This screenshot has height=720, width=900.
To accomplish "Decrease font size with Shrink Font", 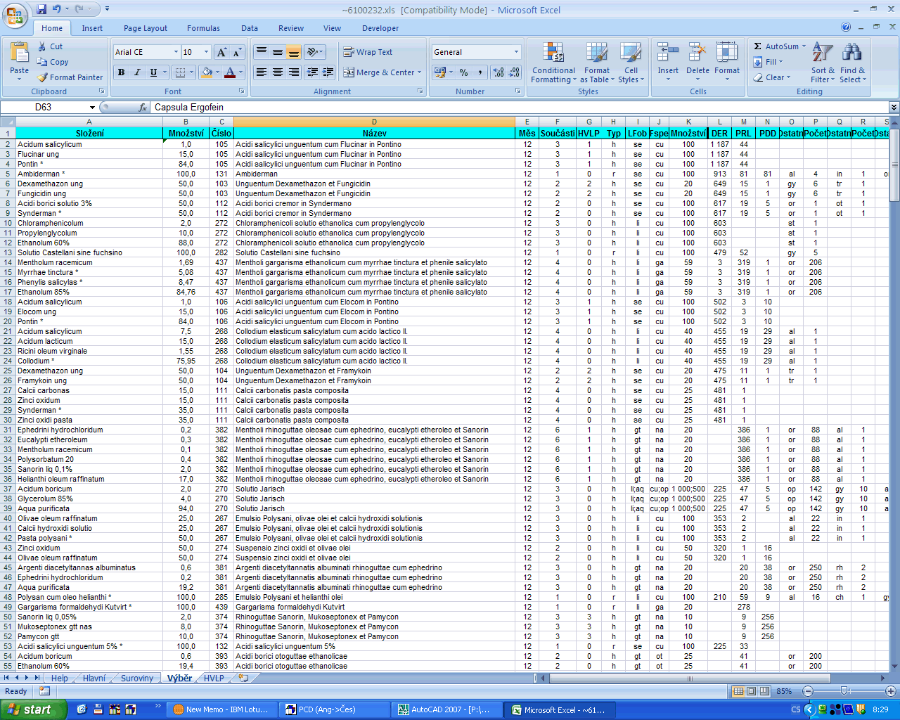I will (x=237, y=52).
